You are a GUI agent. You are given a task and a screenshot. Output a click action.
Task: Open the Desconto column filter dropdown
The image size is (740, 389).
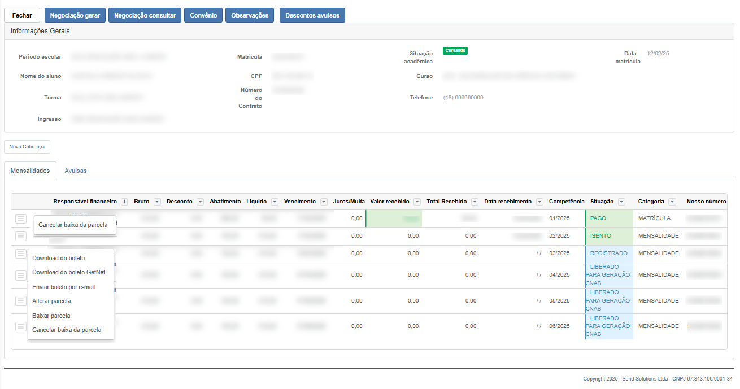200,202
